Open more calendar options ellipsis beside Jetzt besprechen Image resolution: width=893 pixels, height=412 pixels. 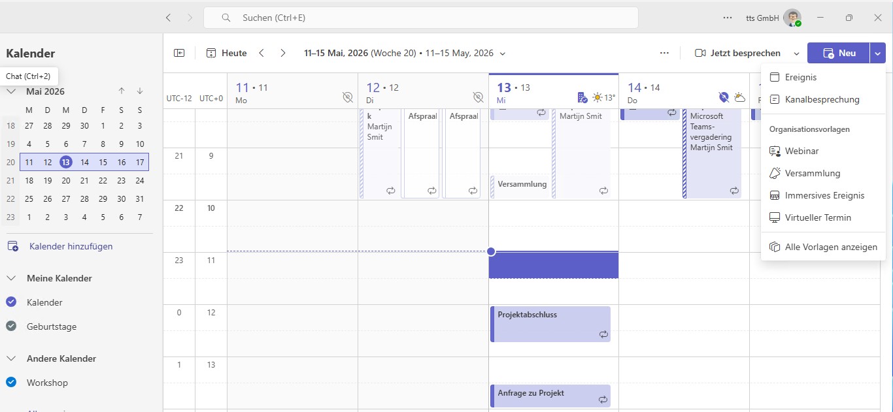pos(664,53)
